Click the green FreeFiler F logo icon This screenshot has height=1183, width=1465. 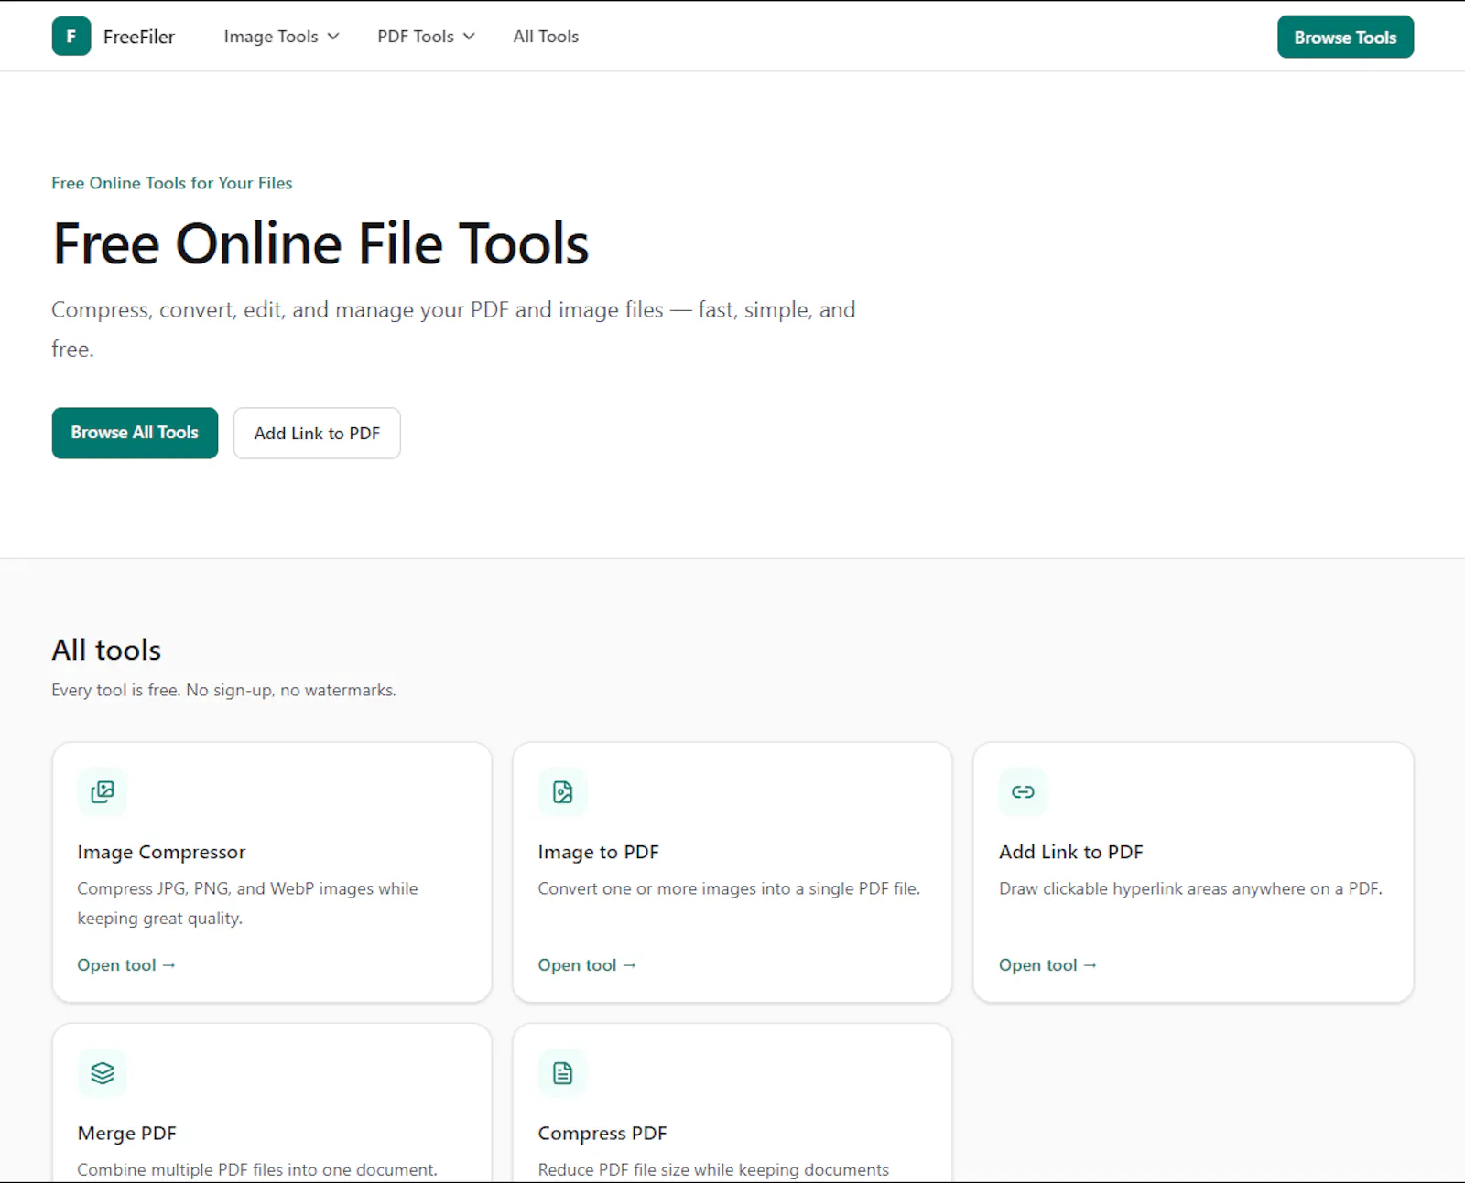(71, 37)
